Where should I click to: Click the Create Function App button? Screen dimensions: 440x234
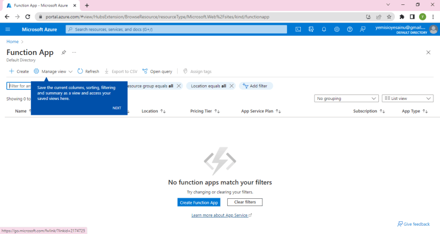pos(199,202)
